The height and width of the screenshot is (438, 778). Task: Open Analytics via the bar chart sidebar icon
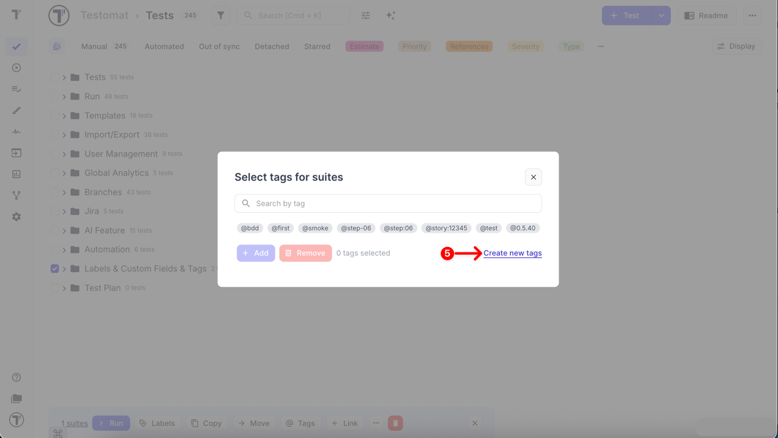[16, 174]
